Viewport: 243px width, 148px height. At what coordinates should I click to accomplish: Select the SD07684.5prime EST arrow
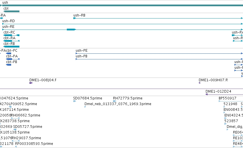(x=75, y=101)
